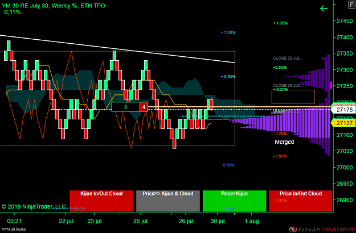
Task: Click the 26900 price axis label
Action: pos(345,200)
